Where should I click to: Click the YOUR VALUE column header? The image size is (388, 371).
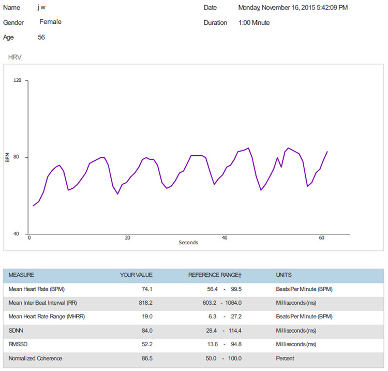pyautogui.click(x=136, y=275)
